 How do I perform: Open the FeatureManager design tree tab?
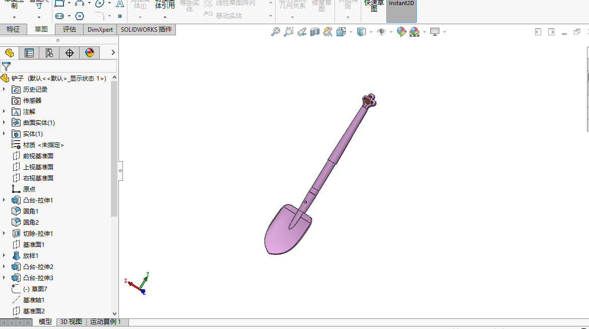click(10, 53)
